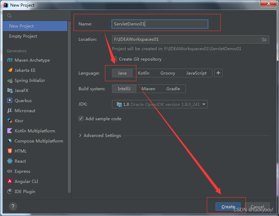Screen dimensions: 279x216
Task: Choose Maven build system
Action: pos(149,89)
